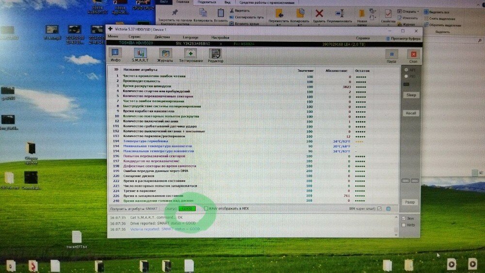The width and height of the screenshot is (485, 273).
Task: Click the Explorer search magnifier icon
Action: (x=480, y=41)
